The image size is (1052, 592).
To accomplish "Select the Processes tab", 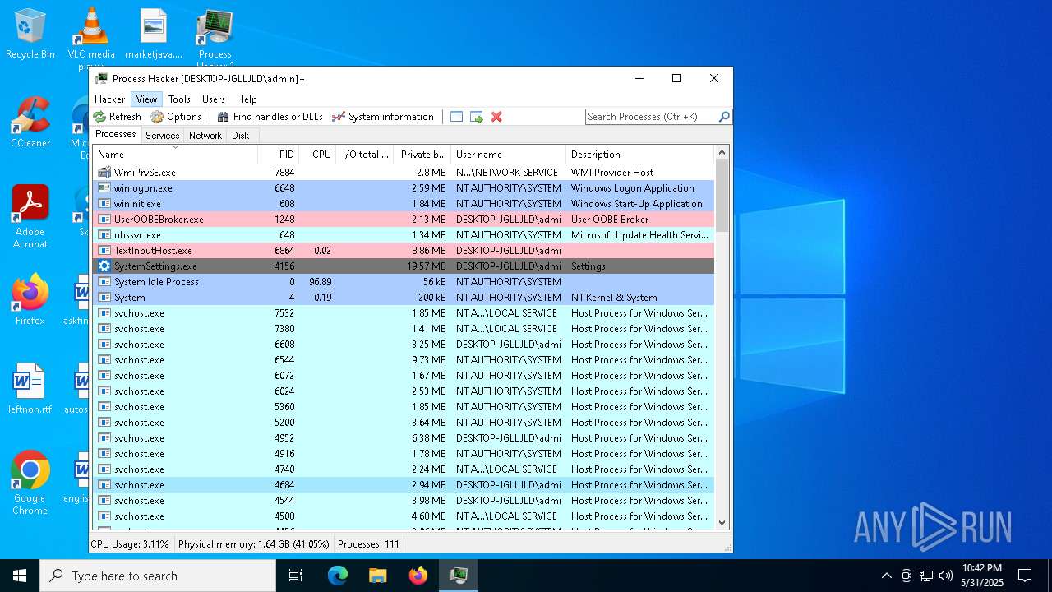I will click(116, 135).
